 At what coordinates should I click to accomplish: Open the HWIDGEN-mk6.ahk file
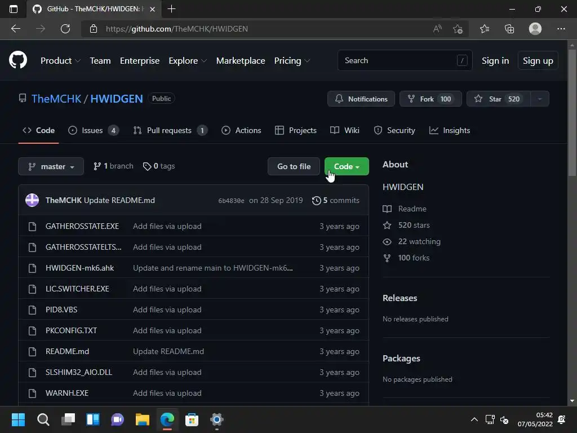pos(80,268)
